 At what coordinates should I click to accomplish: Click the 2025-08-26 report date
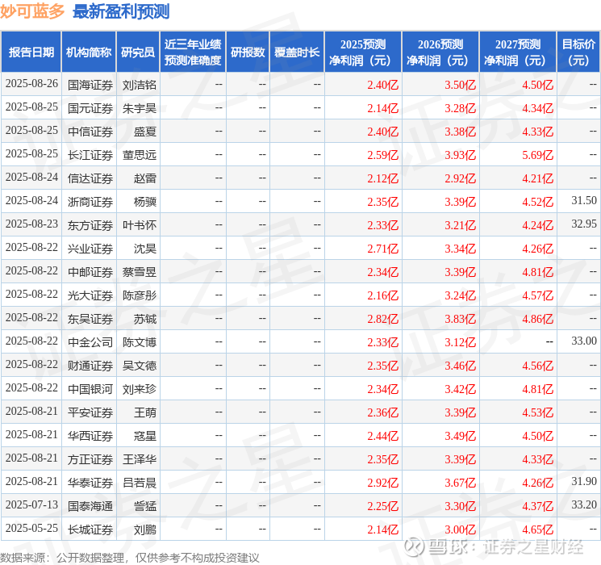click(x=31, y=83)
